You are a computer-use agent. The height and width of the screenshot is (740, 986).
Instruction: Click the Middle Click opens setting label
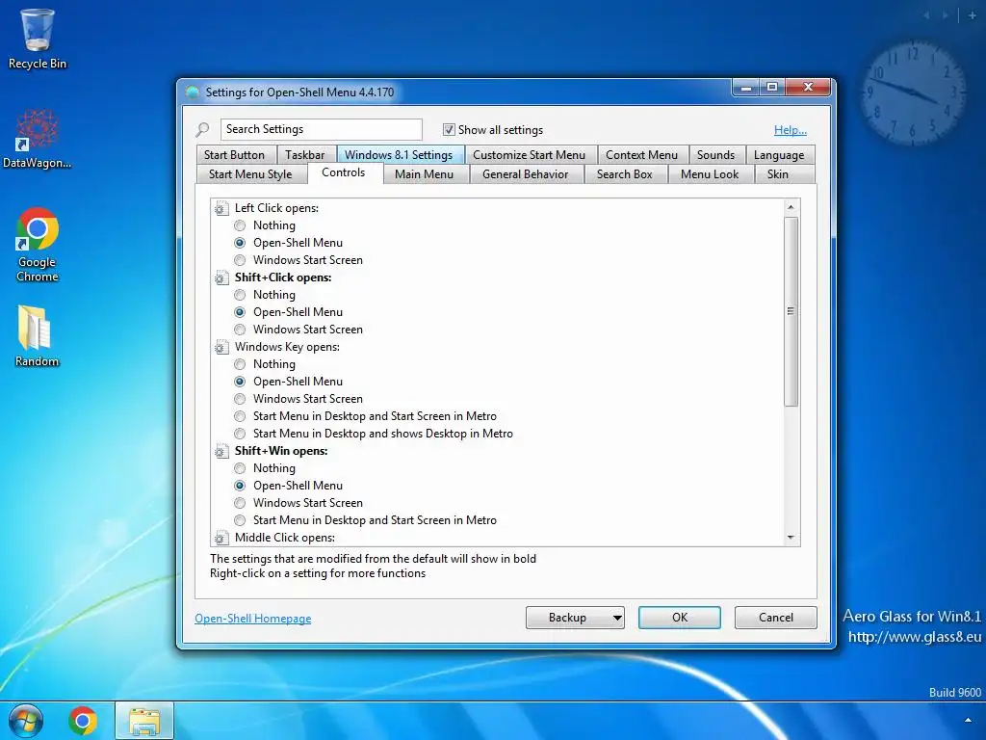(285, 538)
